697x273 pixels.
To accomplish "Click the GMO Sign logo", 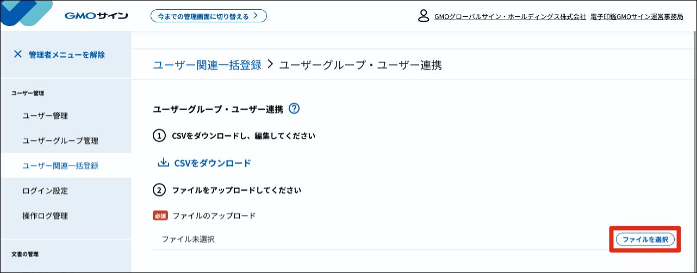I will [96, 16].
